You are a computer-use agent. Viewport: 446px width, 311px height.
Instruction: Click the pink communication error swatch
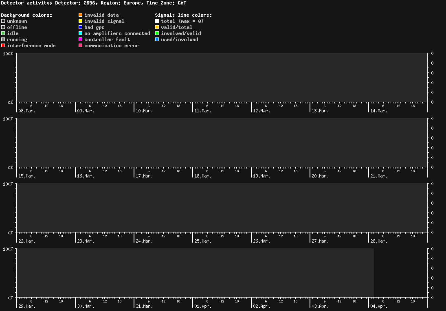pyautogui.click(x=81, y=46)
